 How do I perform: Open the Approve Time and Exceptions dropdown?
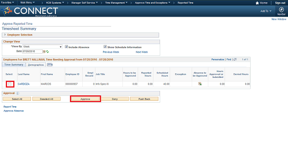pos(153,3)
